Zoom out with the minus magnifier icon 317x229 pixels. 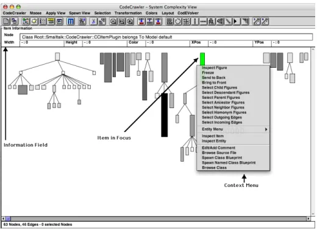point(113,21)
